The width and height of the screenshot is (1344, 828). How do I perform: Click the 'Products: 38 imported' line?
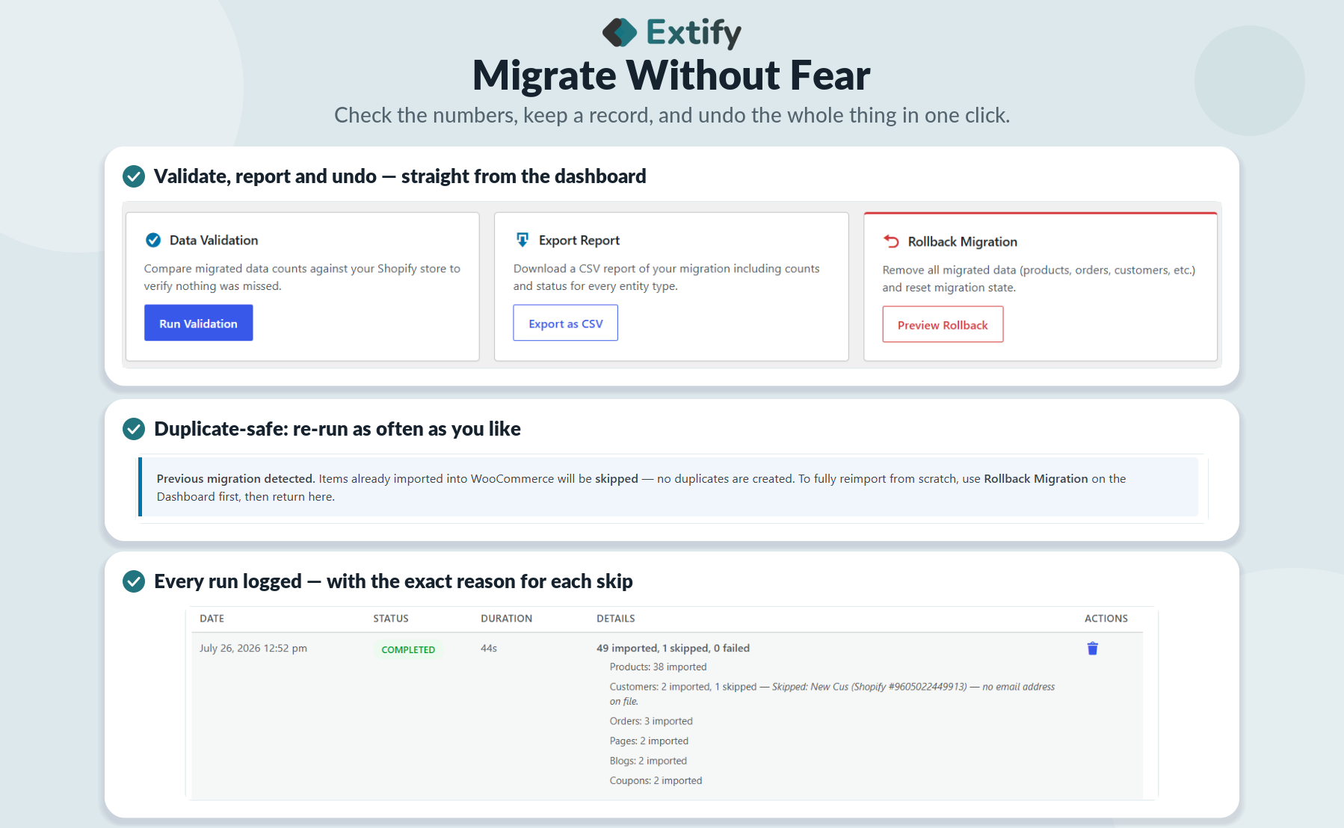(x=658, y=667)
